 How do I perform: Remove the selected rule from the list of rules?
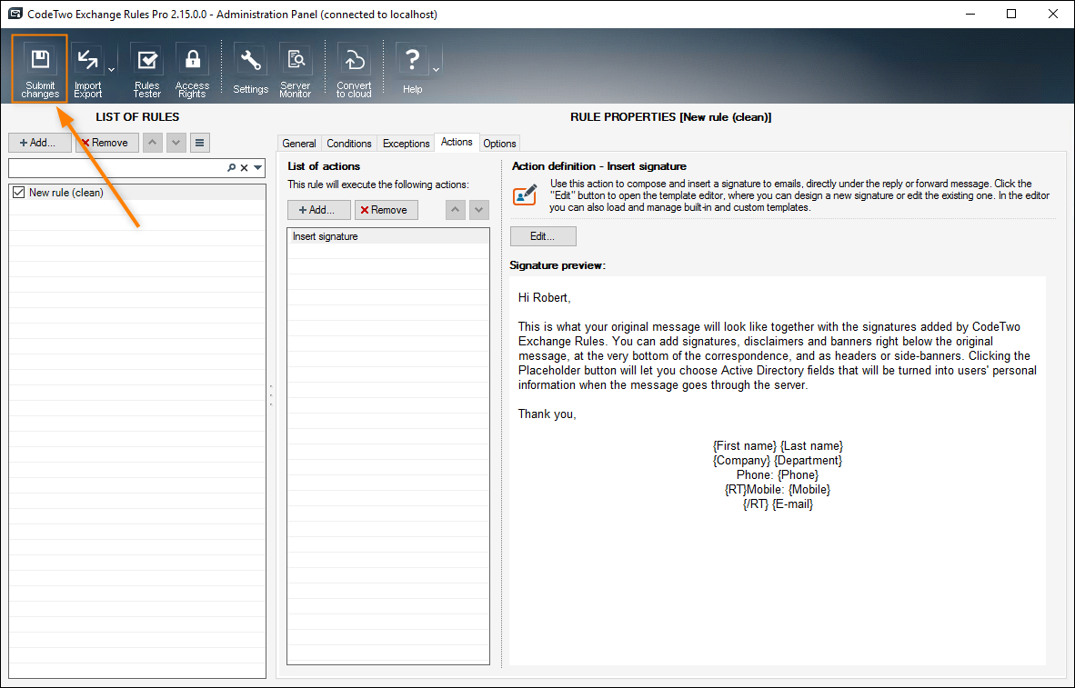[x=107, y=143]
